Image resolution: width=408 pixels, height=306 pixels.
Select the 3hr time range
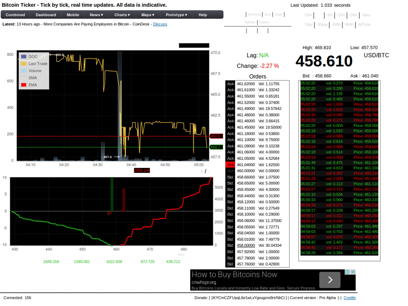[x=330, y=15]
